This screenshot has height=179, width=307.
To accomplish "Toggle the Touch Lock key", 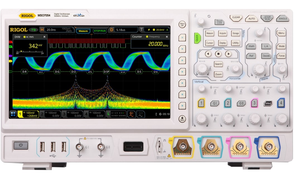I will 219,22.
